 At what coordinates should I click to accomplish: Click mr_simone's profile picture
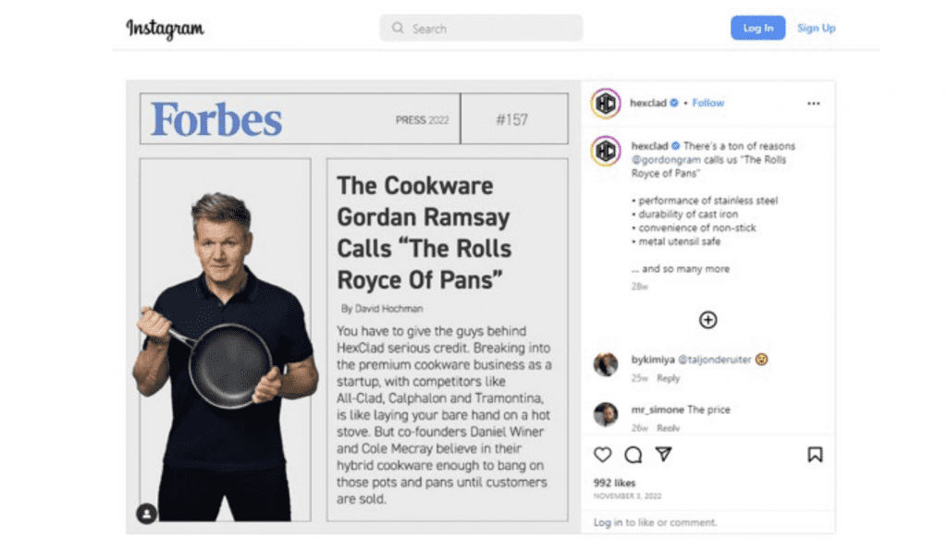tap(606, 414)
